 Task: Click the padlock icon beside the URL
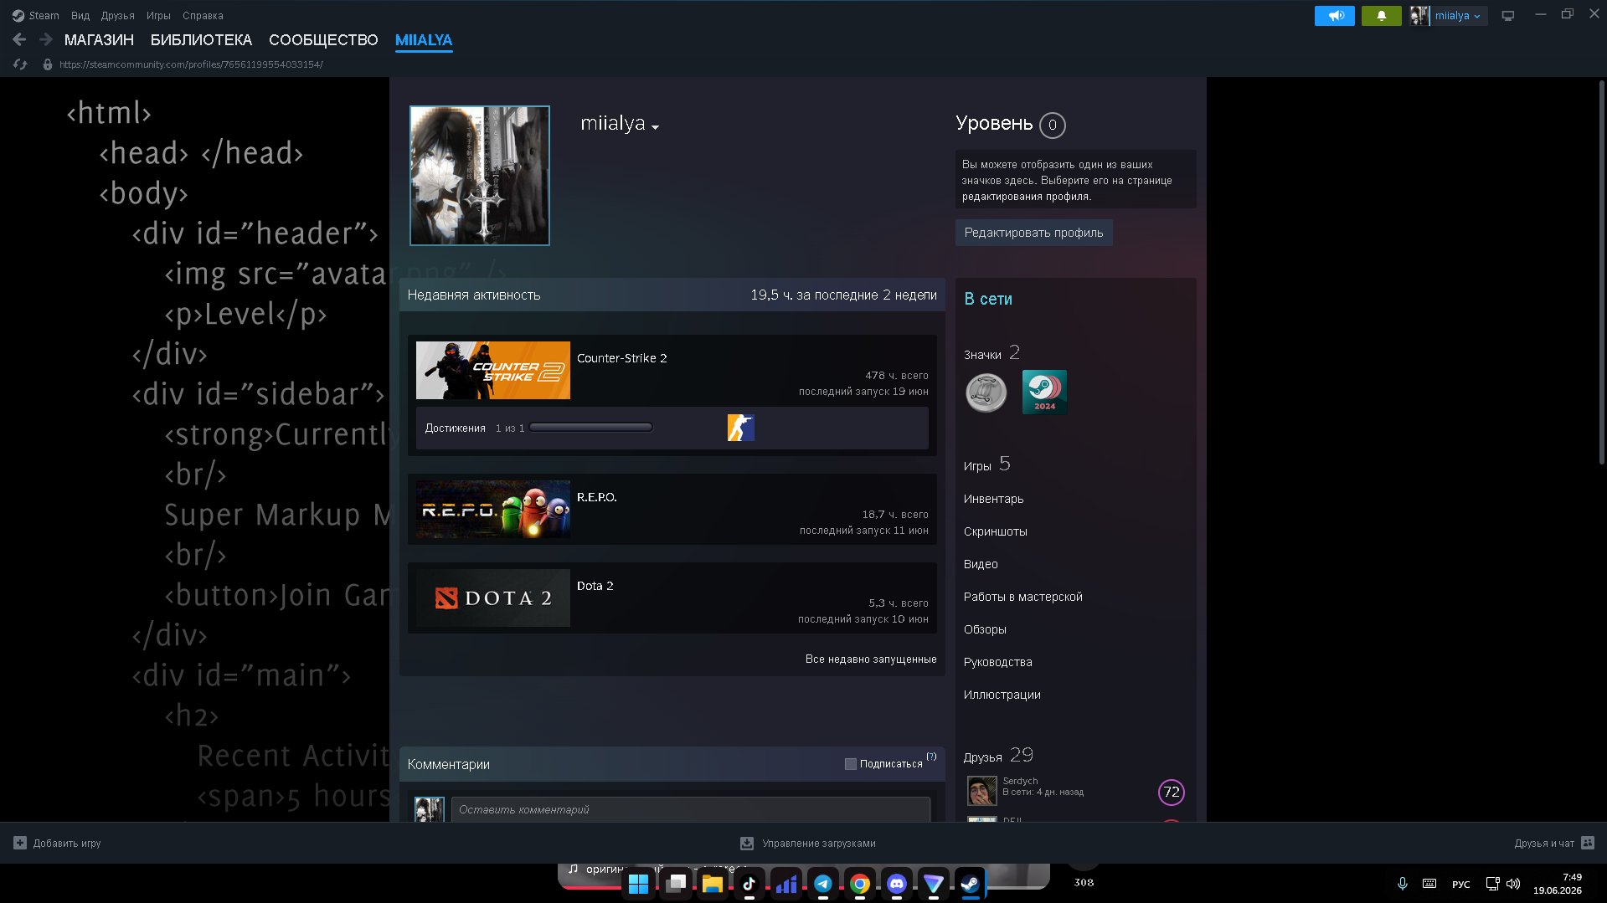(48, 64)
